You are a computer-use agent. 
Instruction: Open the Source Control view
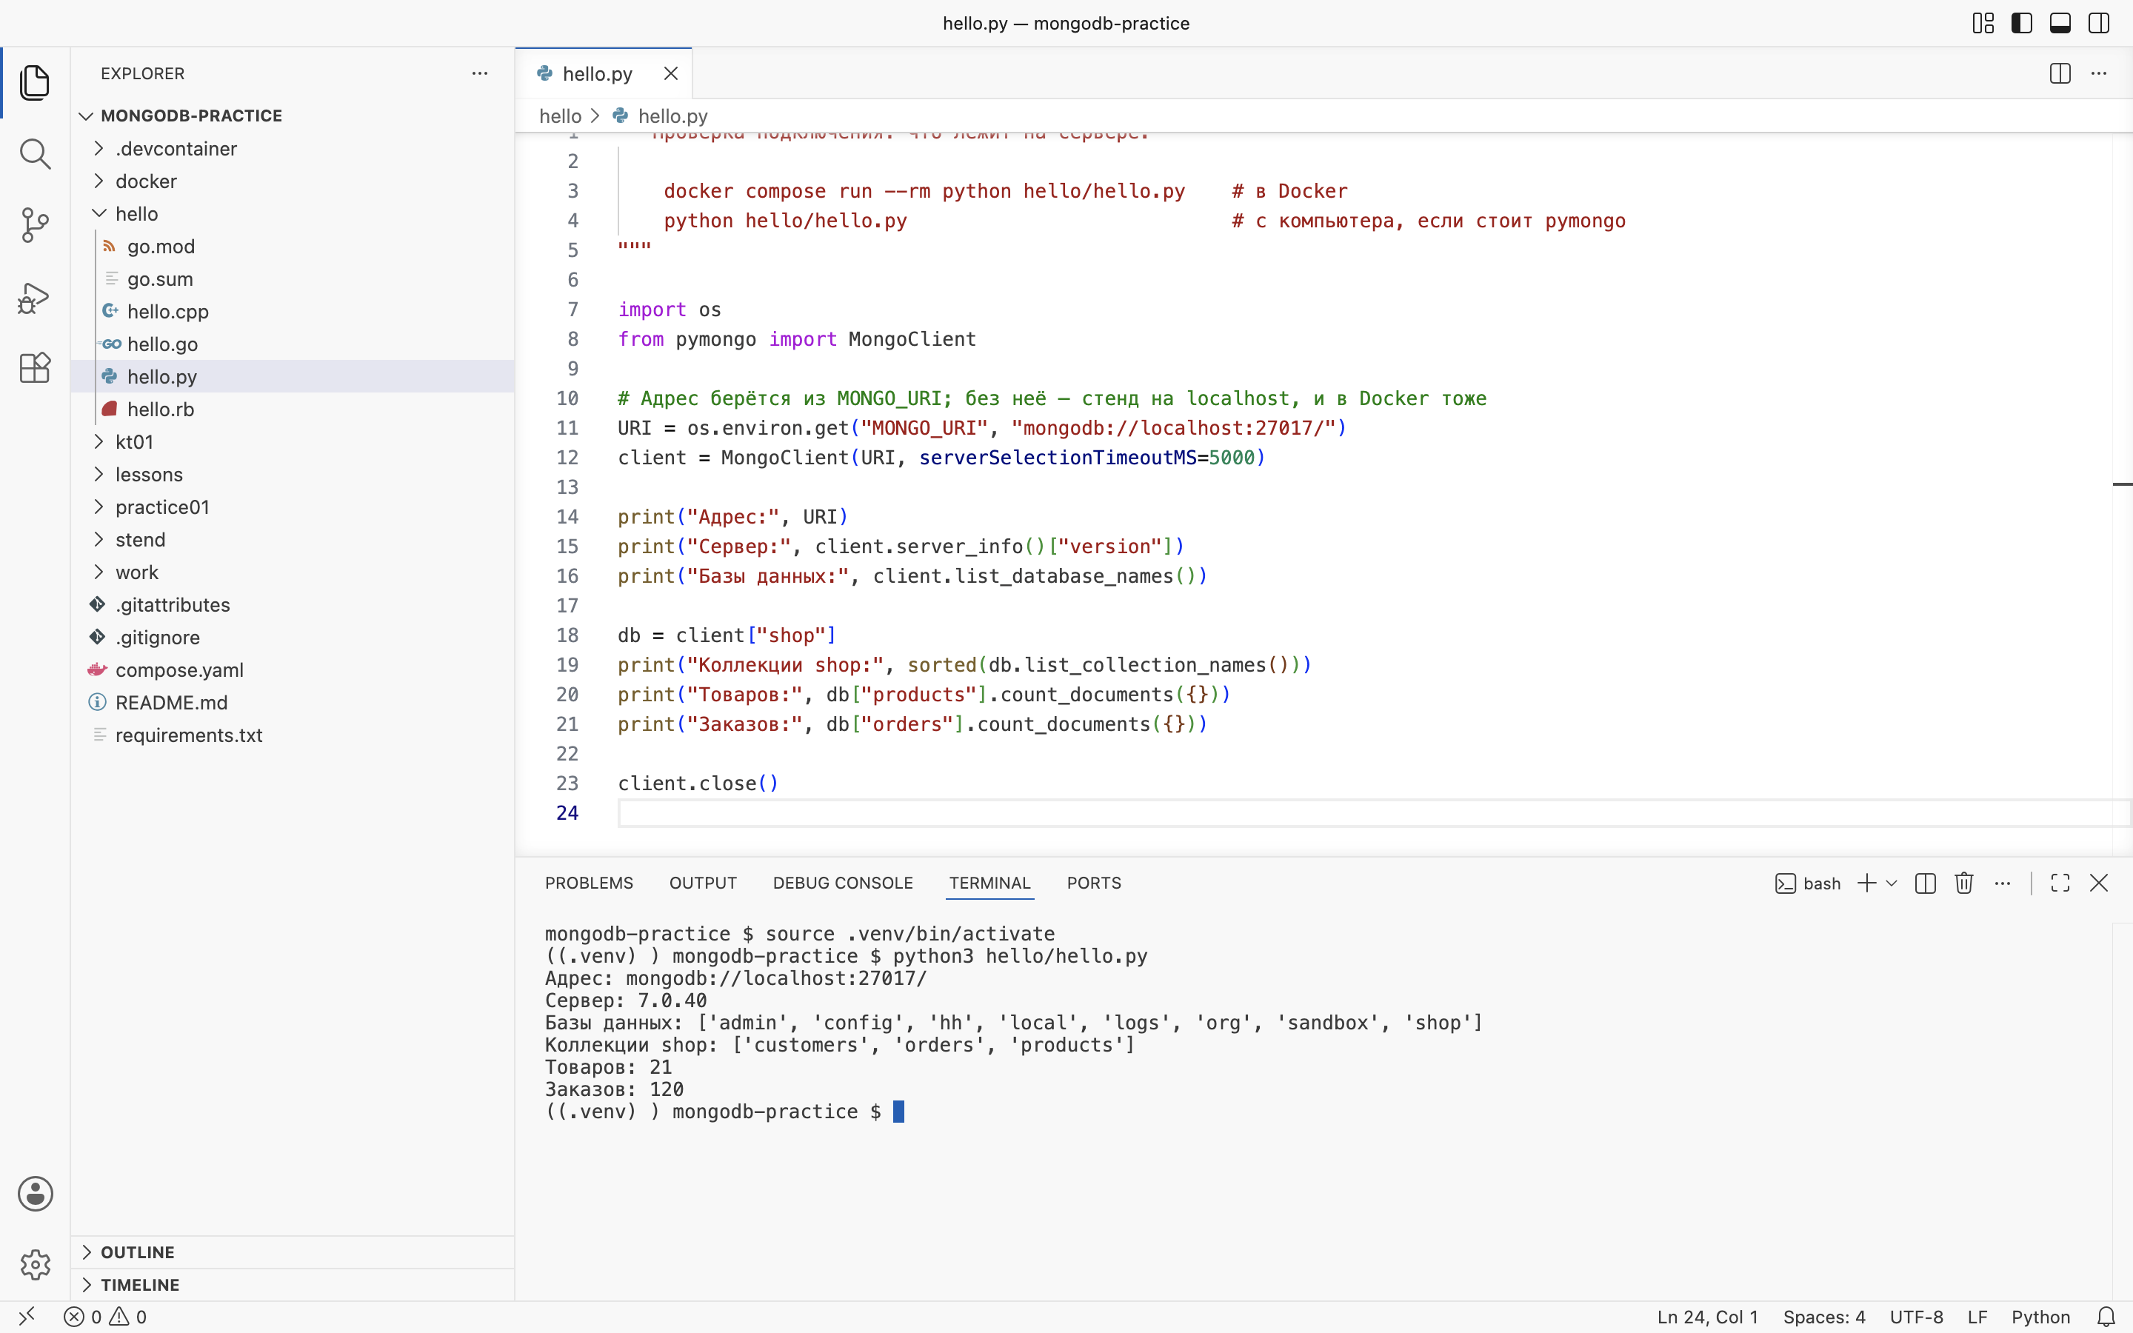click(34, 226)
